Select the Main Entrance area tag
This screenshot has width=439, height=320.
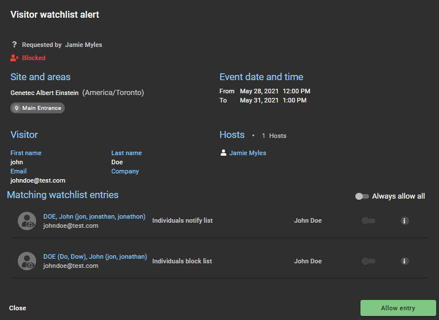coord(37,108)
